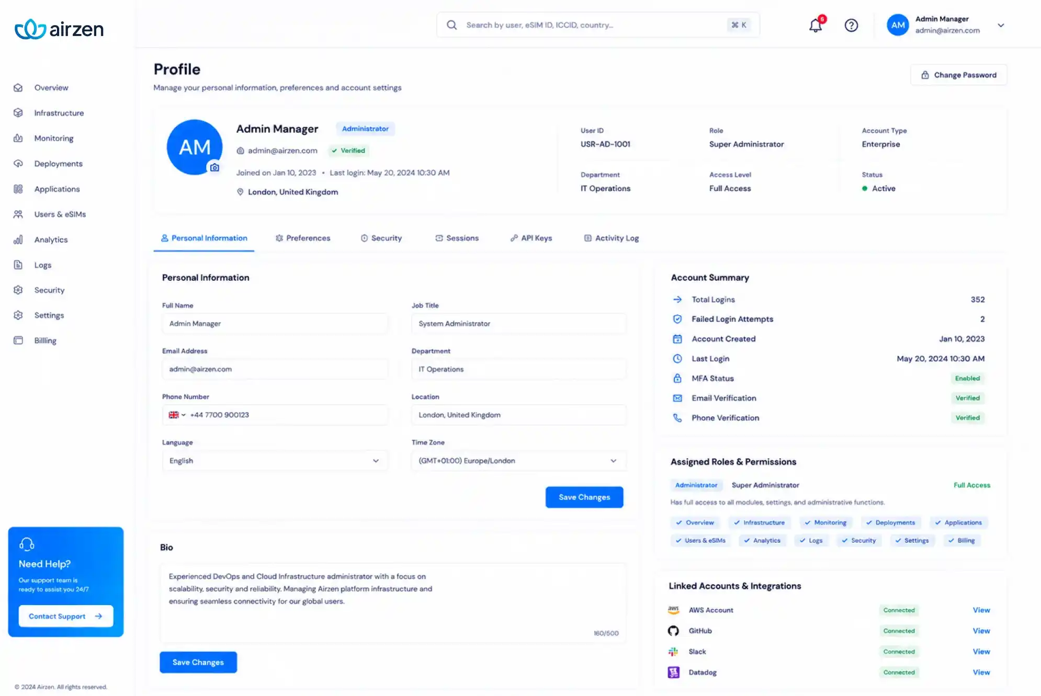View the Datadog integration
Viewport: 1041px width, 696px height.
point(981,672)
